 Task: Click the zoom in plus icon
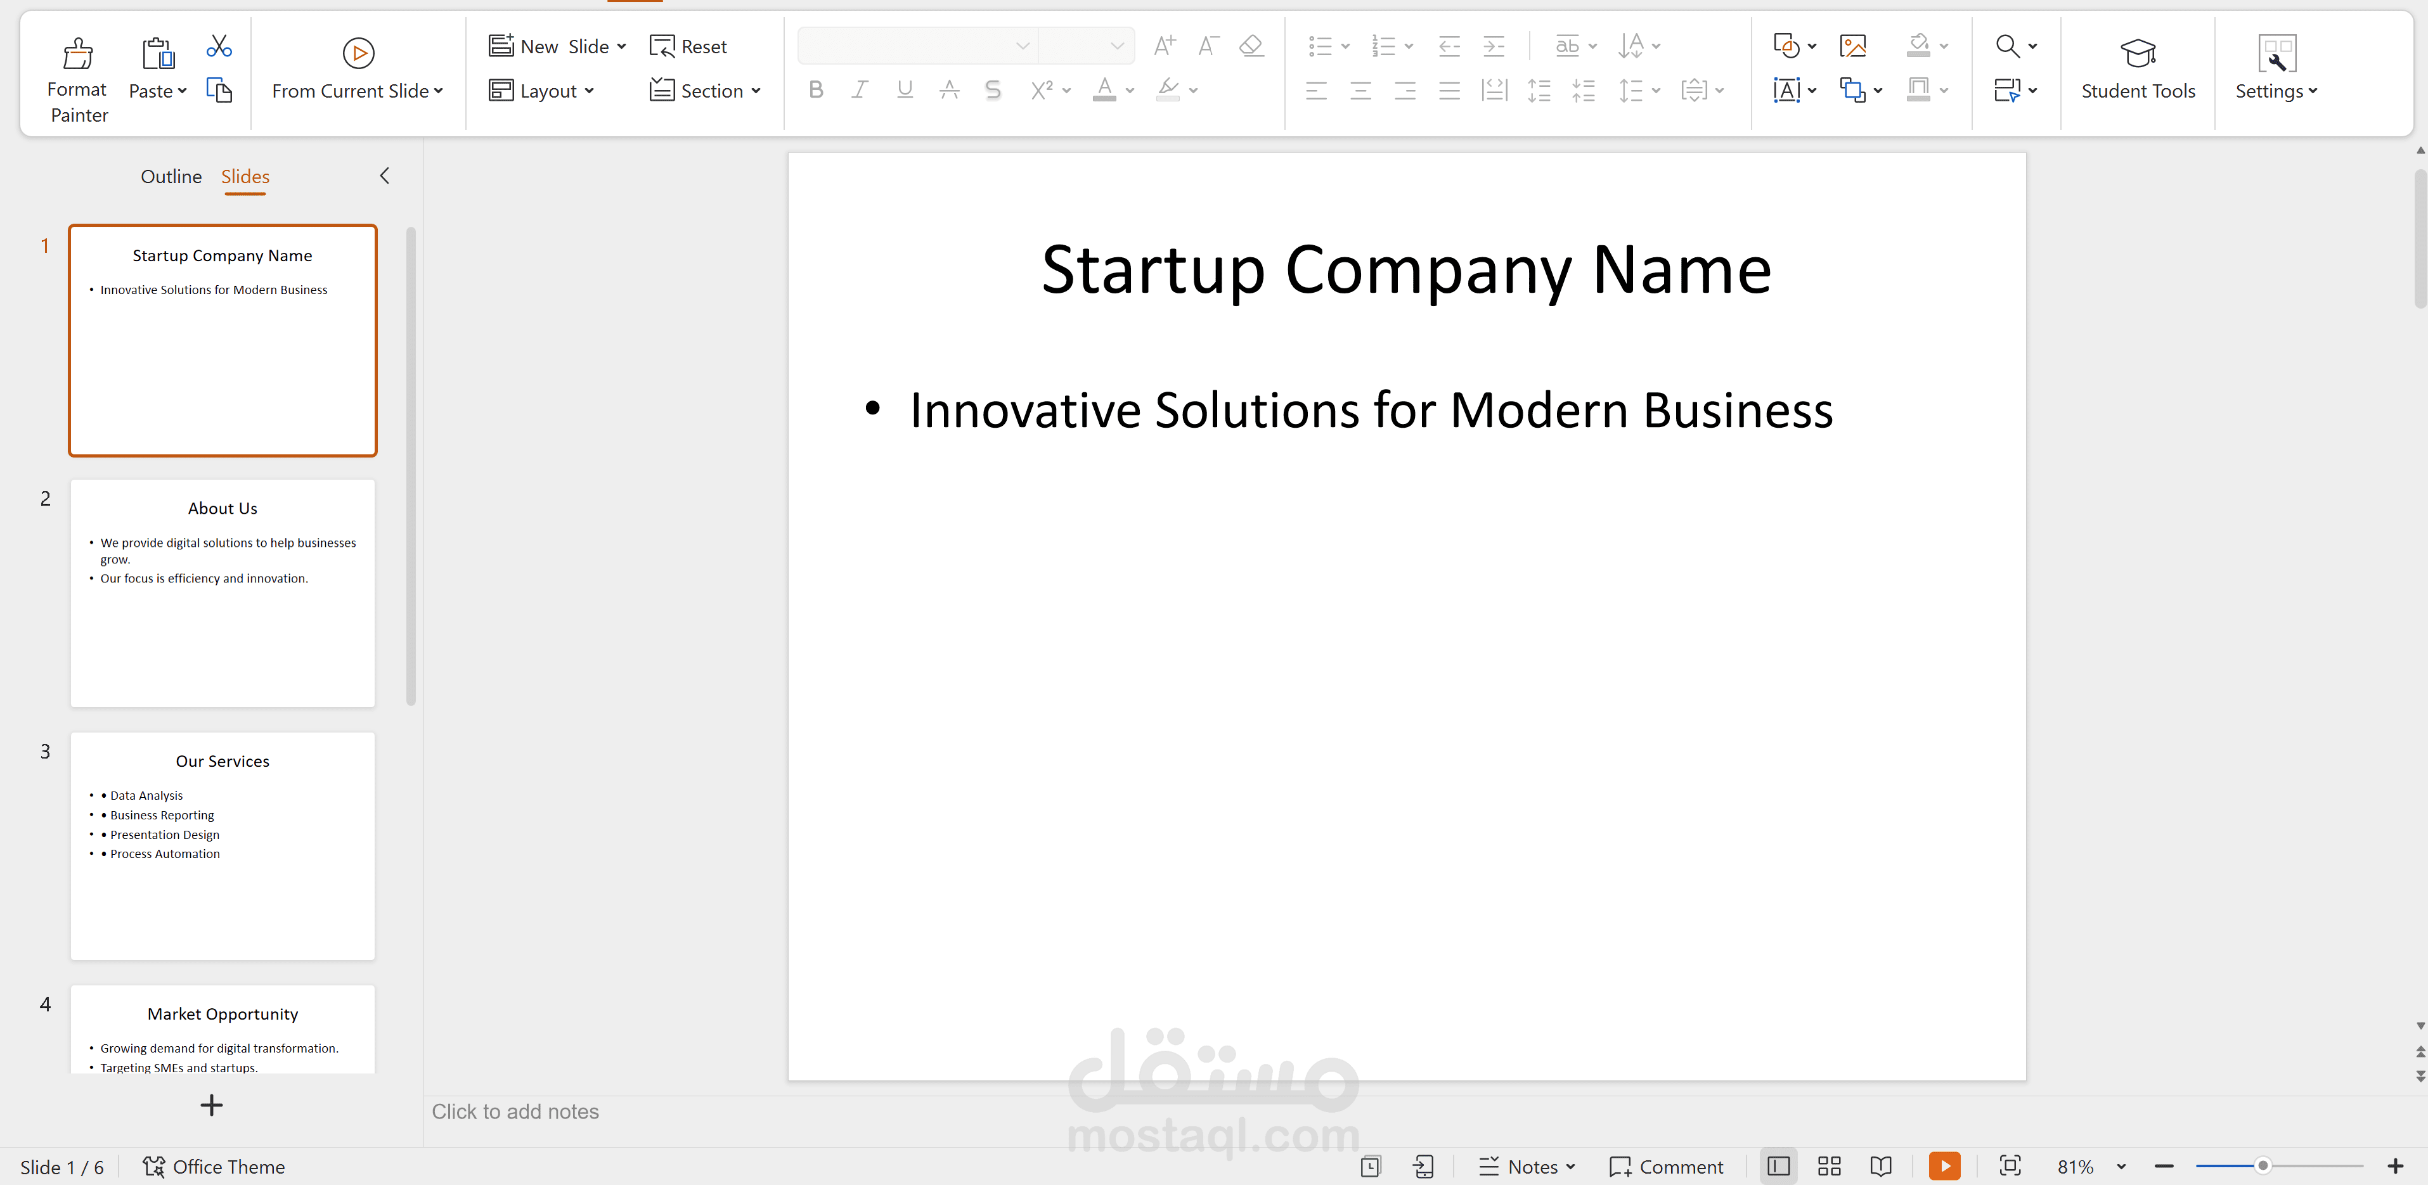click(2395, 1166)
